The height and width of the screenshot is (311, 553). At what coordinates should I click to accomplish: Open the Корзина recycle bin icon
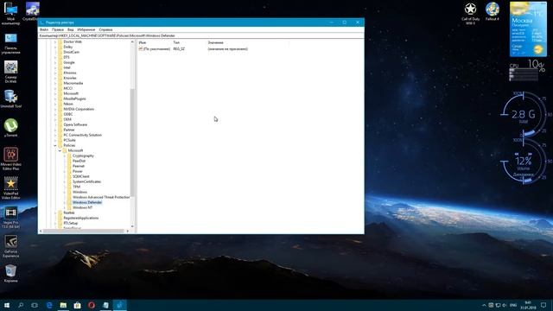(x=10, y=274)
